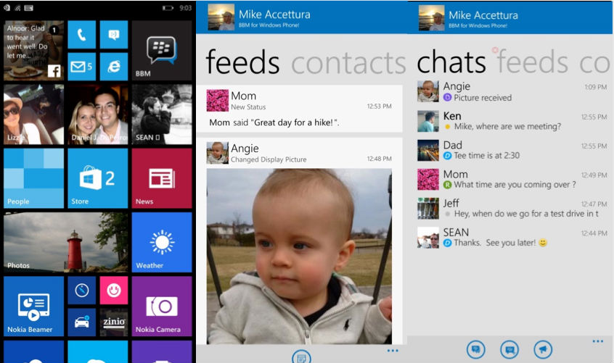Image resolution: width=614 pixels, height=363 pixels.
Task: Open the People tile
Action: point(33,178)
